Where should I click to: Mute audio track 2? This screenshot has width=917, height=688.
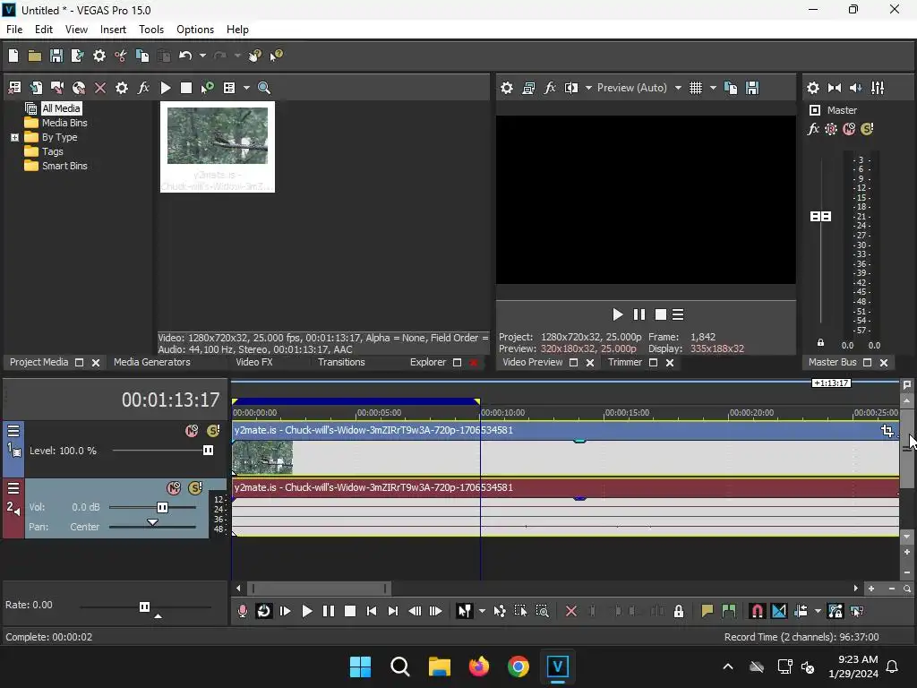174,487
